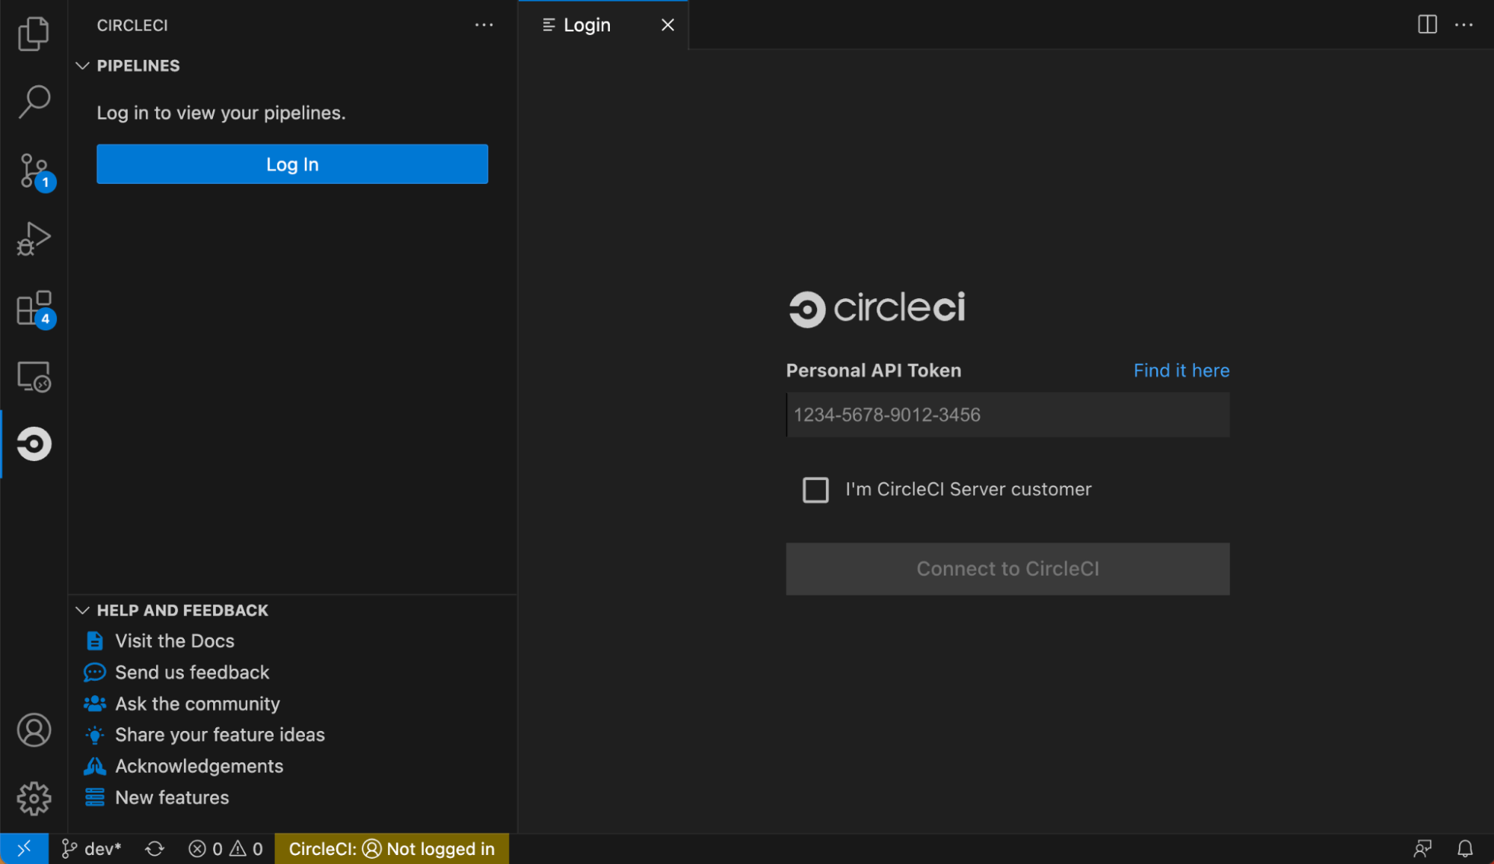This screenshot has width=1494, height=864.
Task: Click the I'm CircleCI Server customer label
Action: click(969, 490)
